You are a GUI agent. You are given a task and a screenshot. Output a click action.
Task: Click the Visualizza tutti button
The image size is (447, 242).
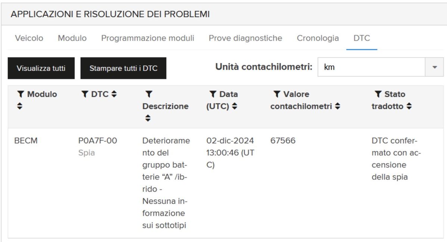(41, 68)
